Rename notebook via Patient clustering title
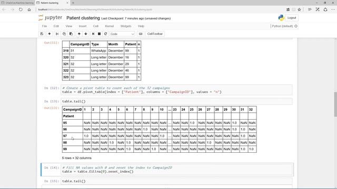 (83, 18)
